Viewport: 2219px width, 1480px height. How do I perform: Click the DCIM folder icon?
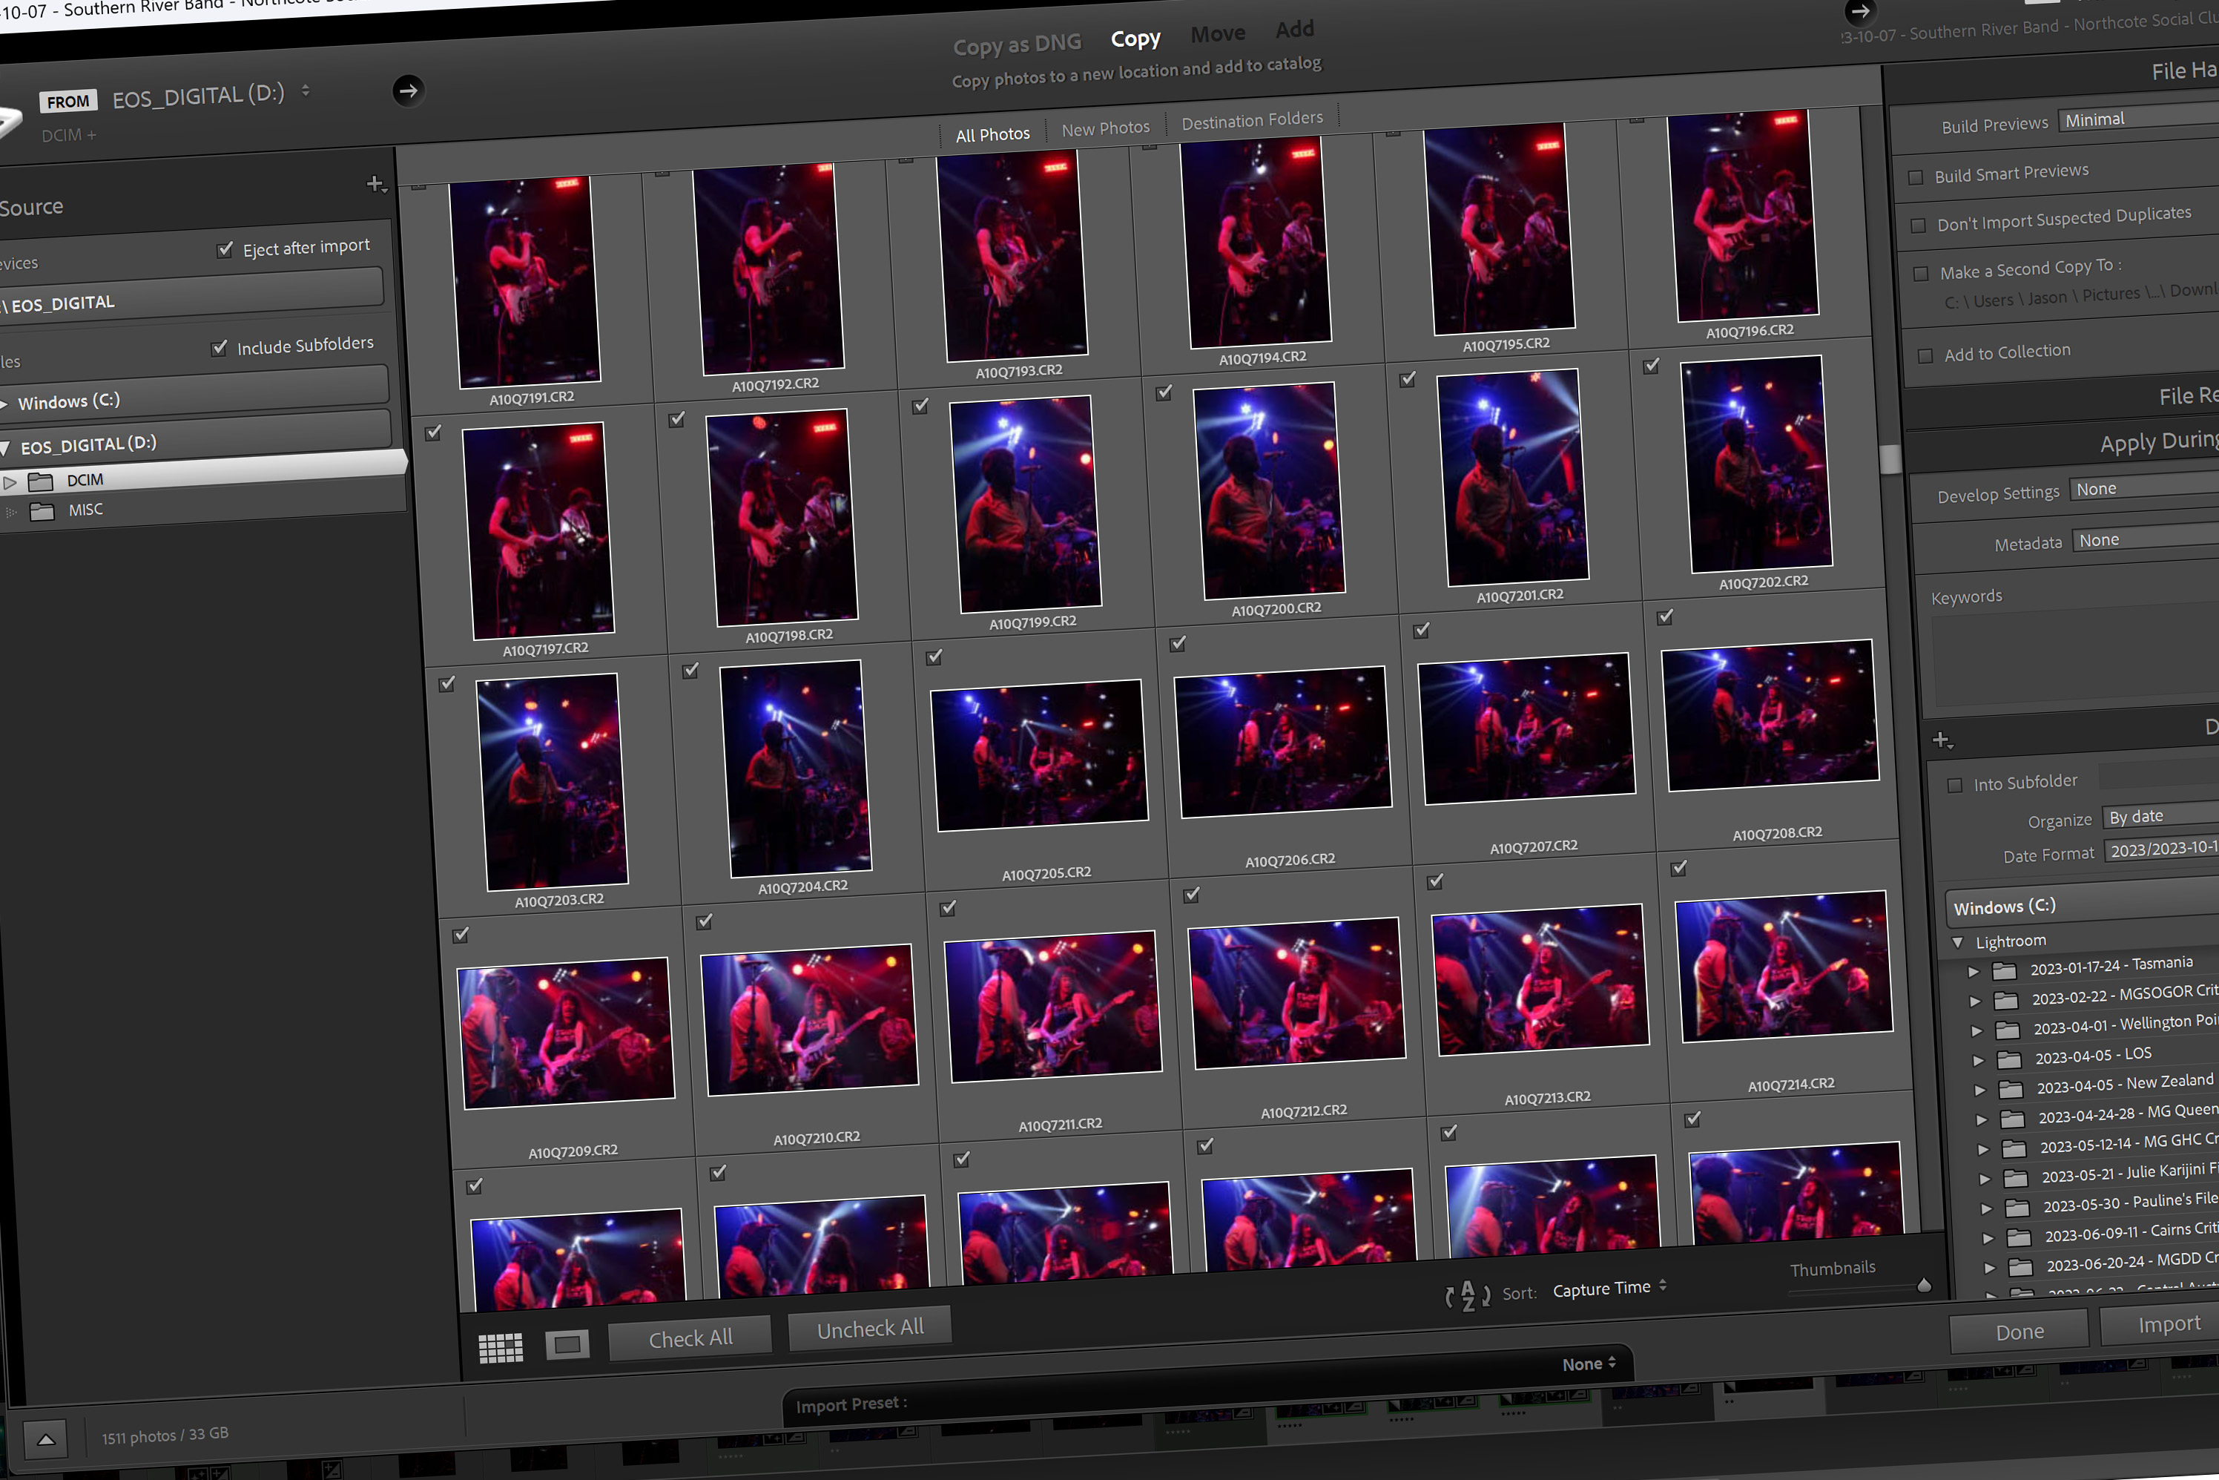click(41, 482)
